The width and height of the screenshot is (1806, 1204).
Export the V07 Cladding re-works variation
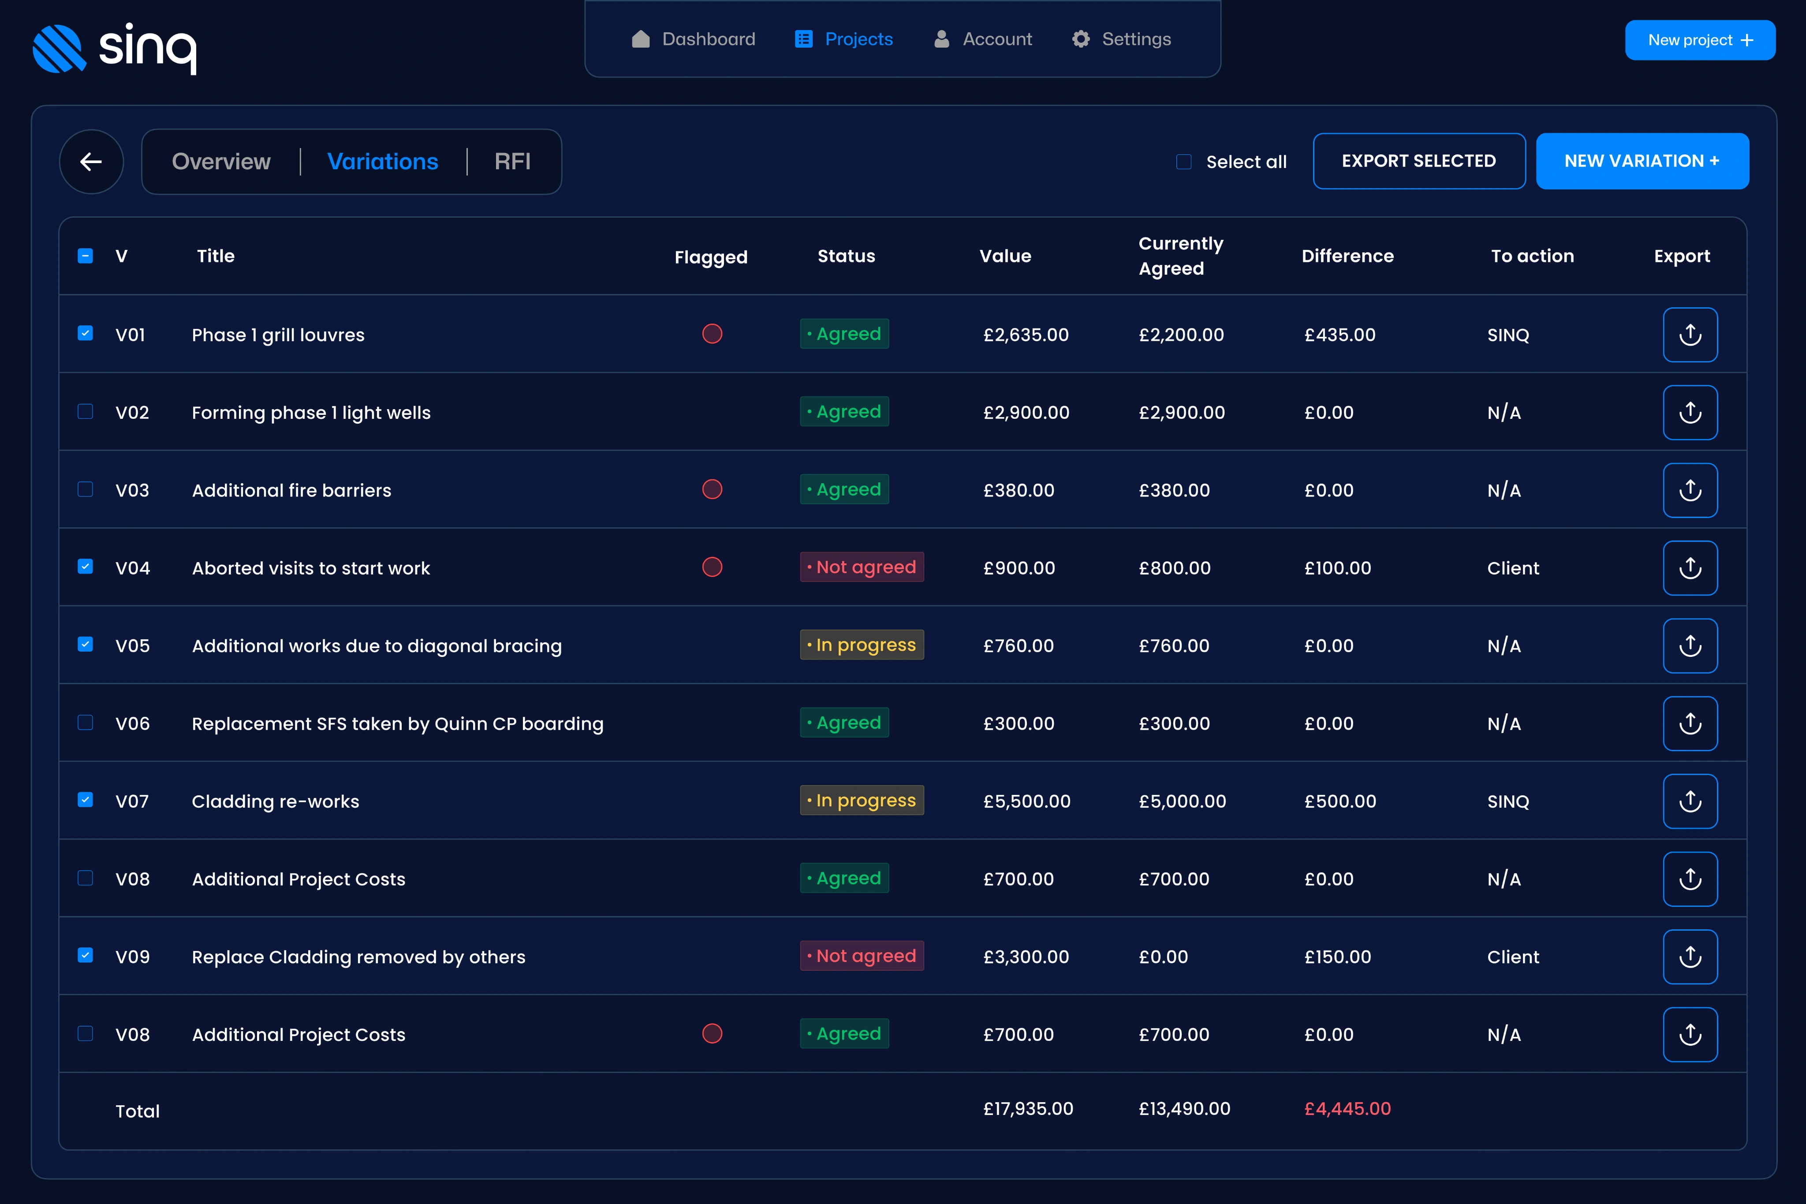1690,801
